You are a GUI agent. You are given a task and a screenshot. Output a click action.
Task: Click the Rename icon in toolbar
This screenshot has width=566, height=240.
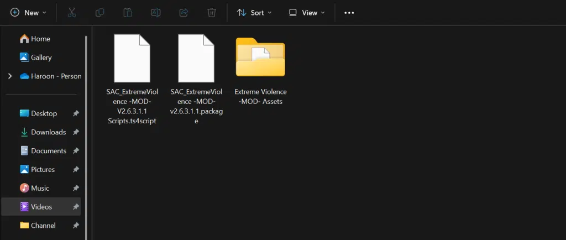[x=156, y=12]
